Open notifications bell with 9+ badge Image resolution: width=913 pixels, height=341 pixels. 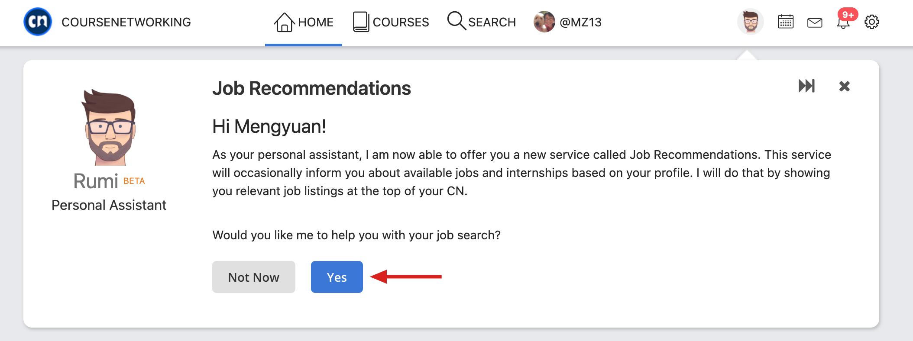(845, 19)
